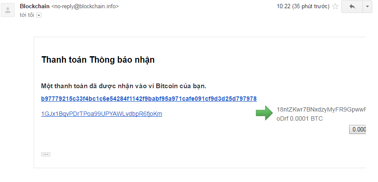The height and width of the screenshot is (182, 378).
Task: Open the sender address link 1GJx1BqvPDrT...
Action: (101, 114)
